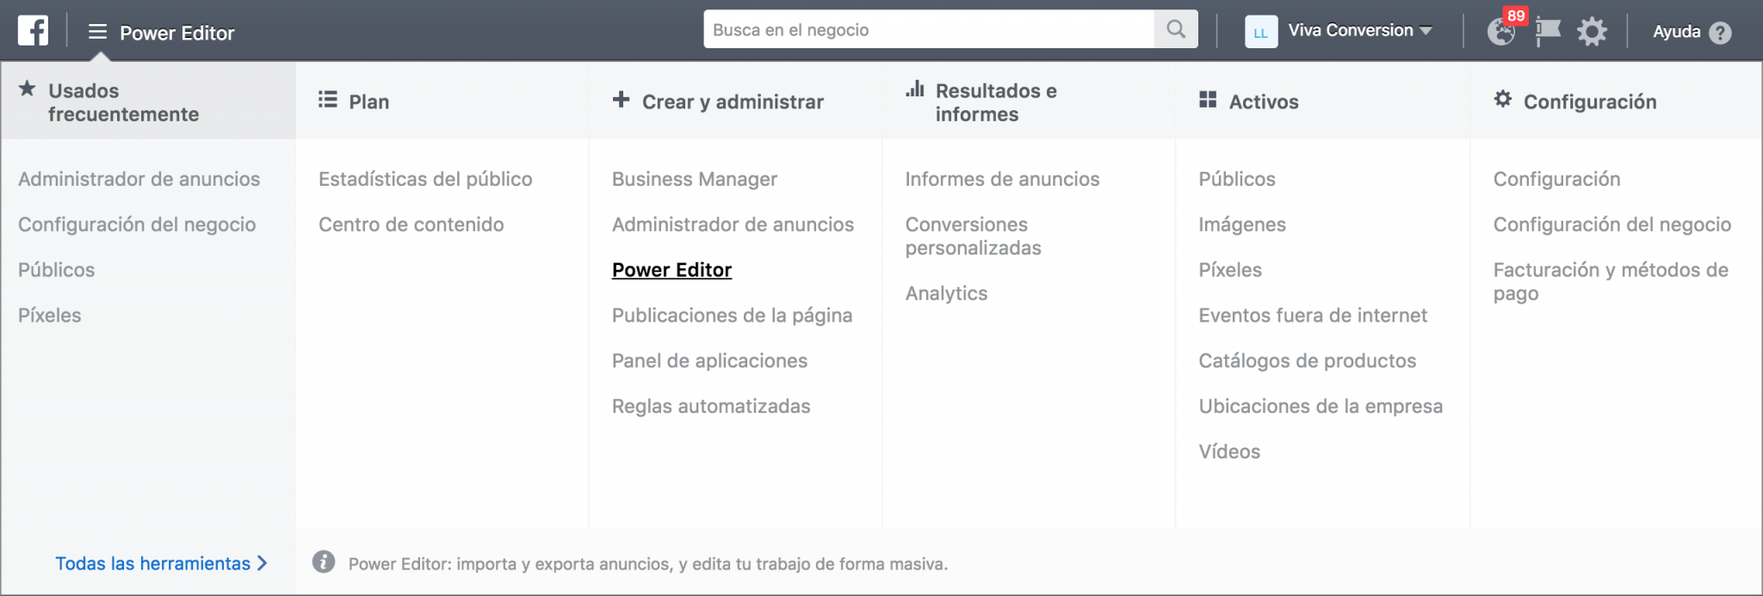Open Píxeles under Usados frecuentemente
The image size is (1763, 596).
pos(50,316)
